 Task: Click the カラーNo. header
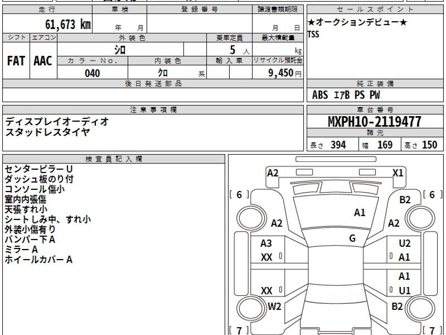(x=93, y=61)
